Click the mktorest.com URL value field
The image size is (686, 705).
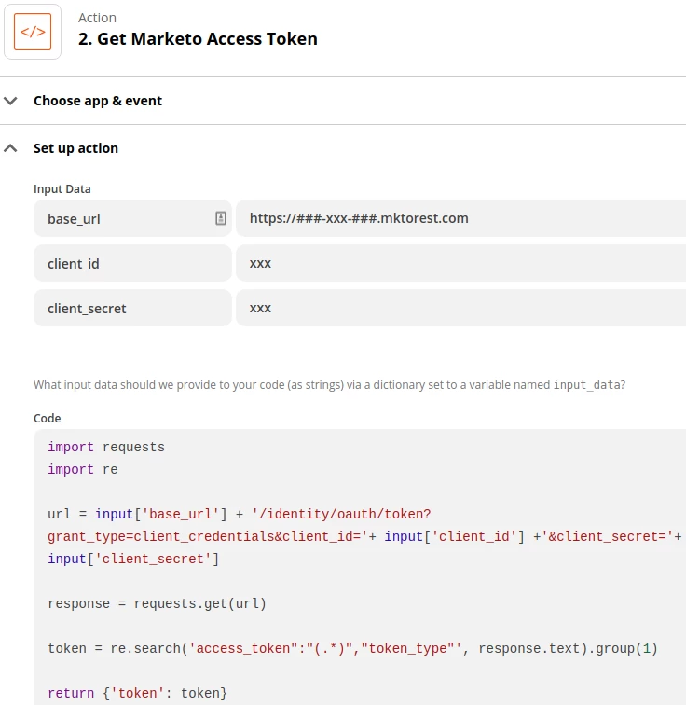point(461,218)
